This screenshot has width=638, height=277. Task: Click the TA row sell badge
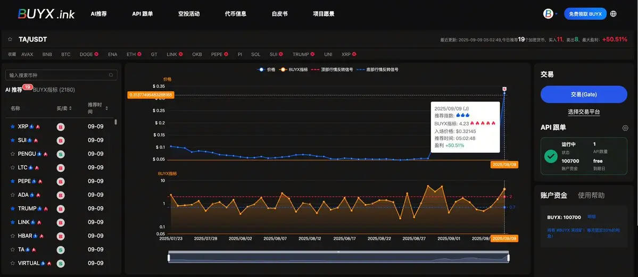(x=60, y=250)
